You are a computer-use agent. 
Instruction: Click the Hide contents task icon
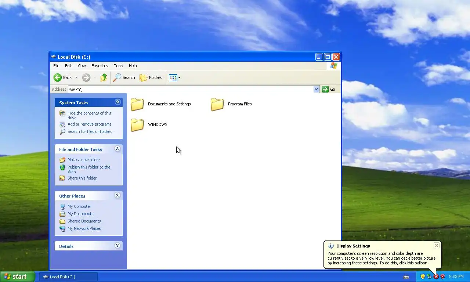point(62,113)
